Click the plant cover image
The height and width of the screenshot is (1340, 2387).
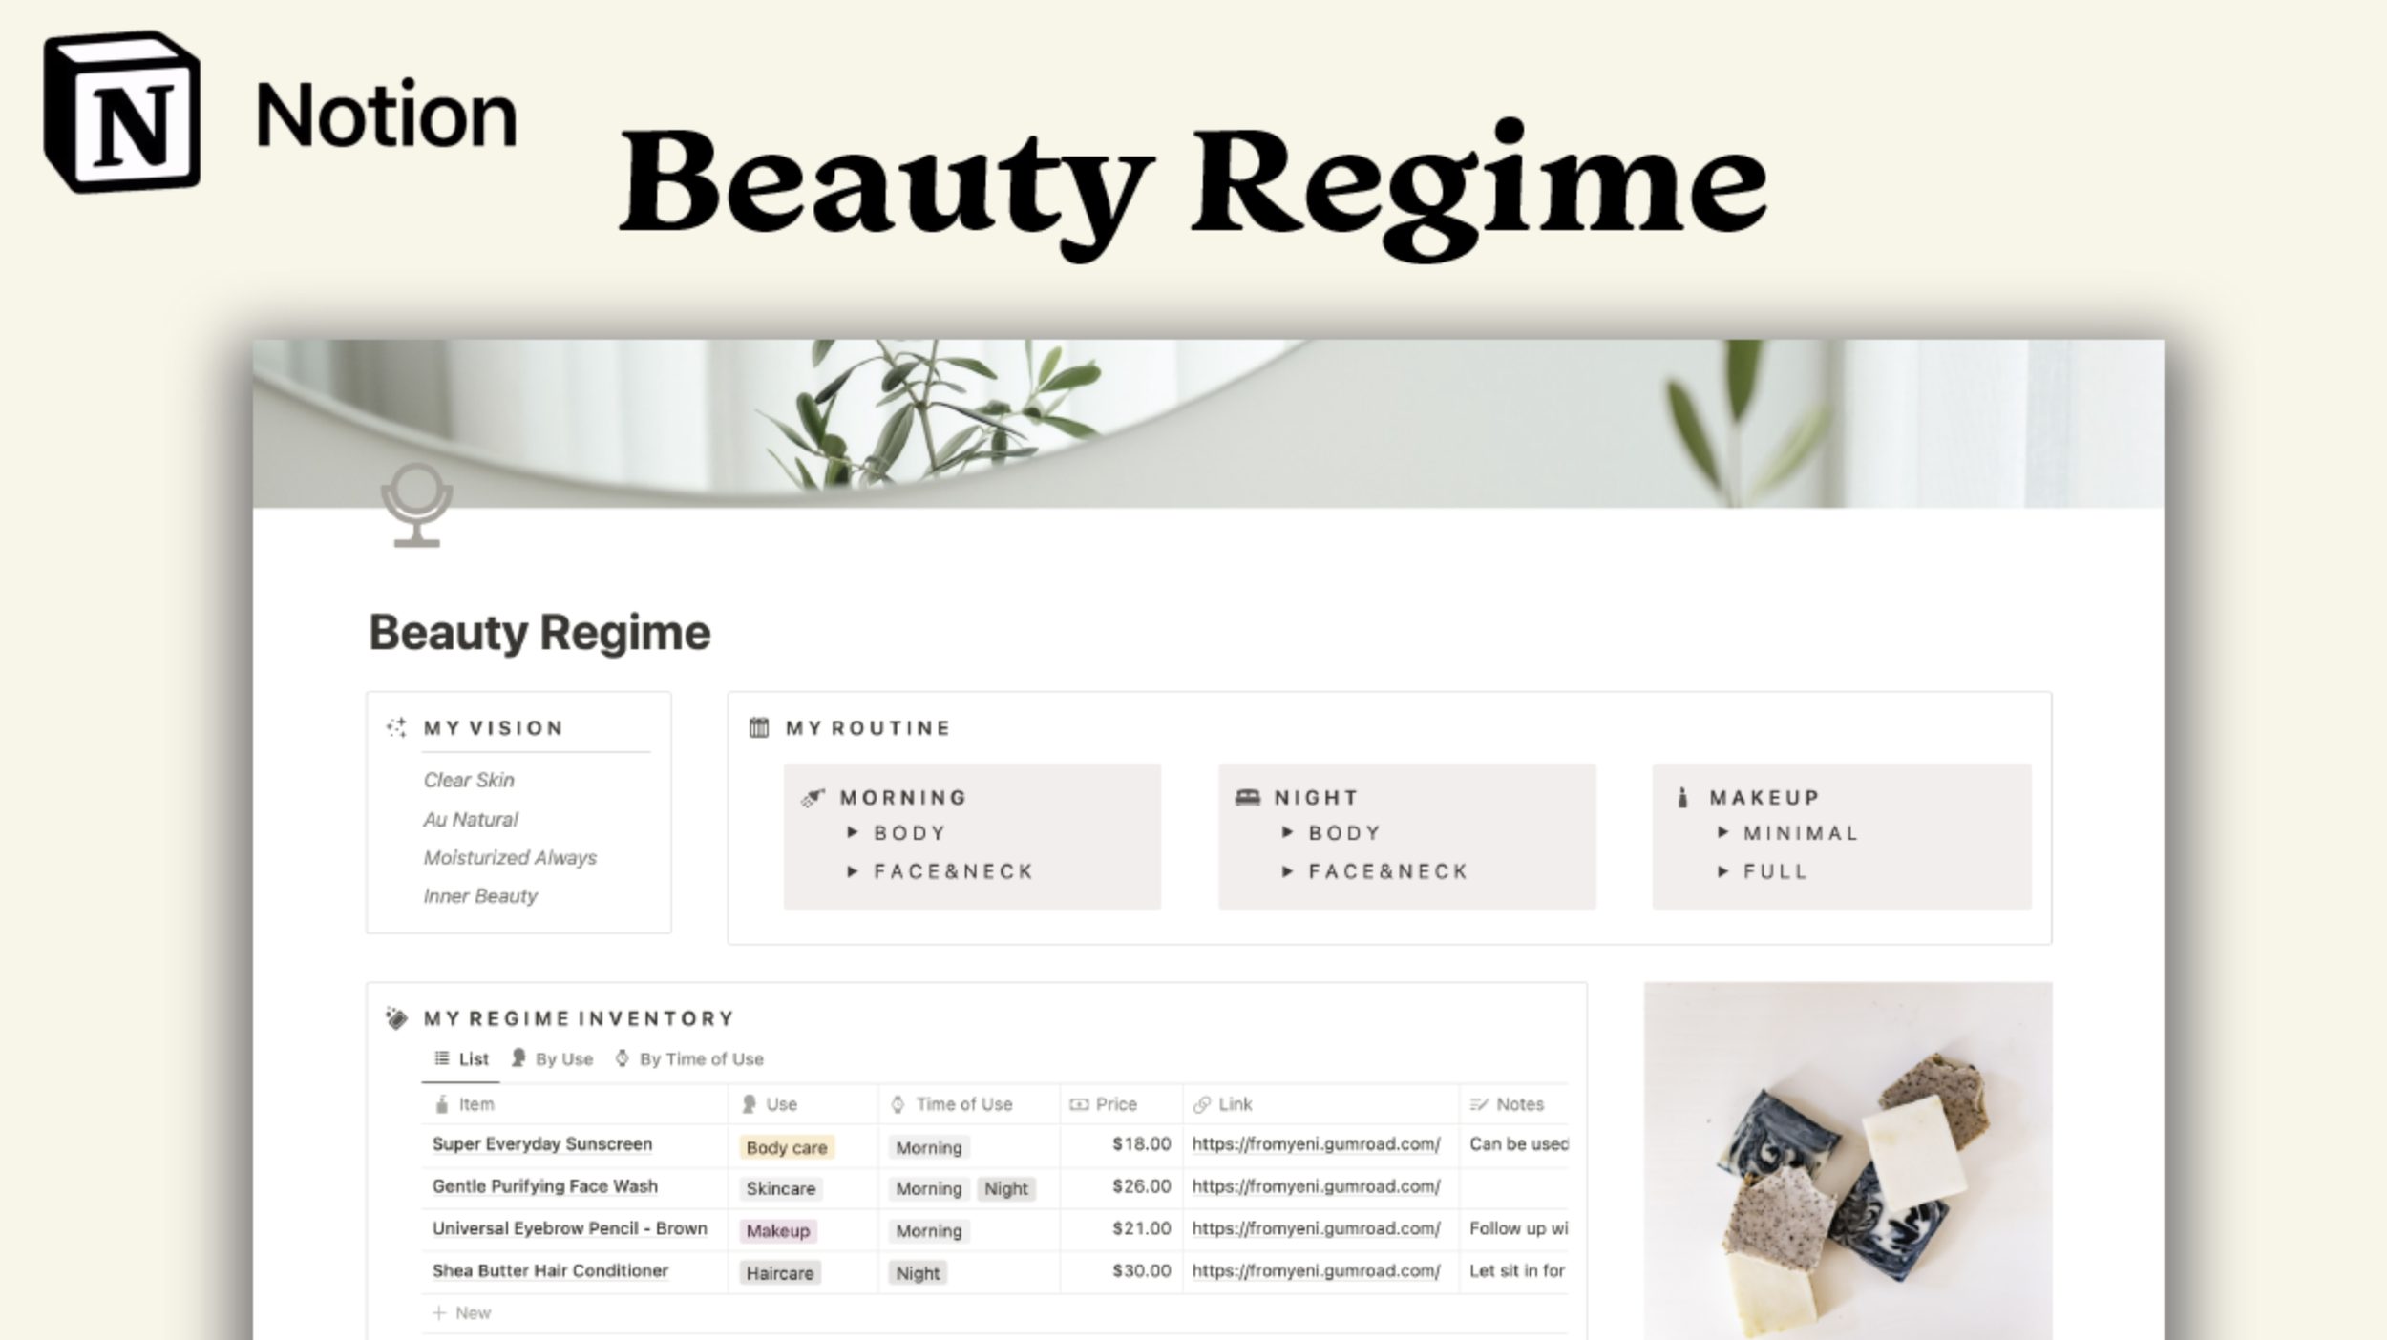(x=1208, y=423)
